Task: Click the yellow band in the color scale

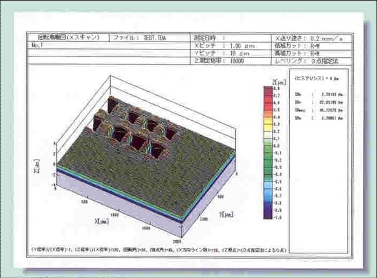Action: click(x=267, y=118)
